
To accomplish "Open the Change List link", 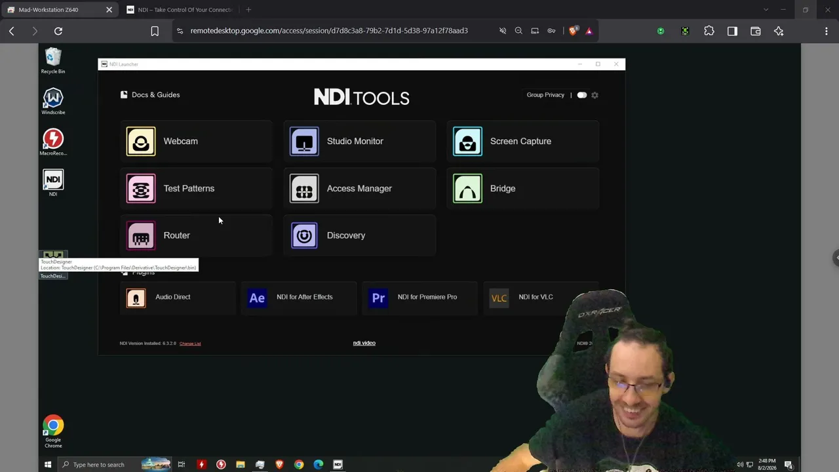I will point(190,344).
